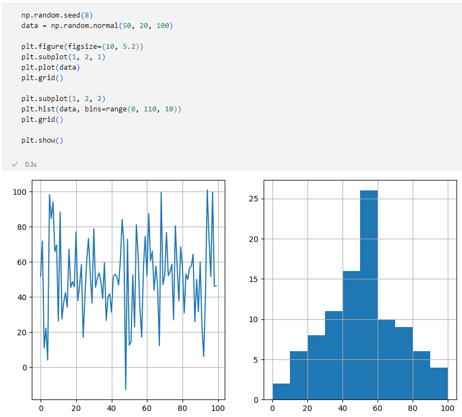Click the tallest histogram bar at 50-60
Viewport: 462px width, 417px height.
[369, 296]
